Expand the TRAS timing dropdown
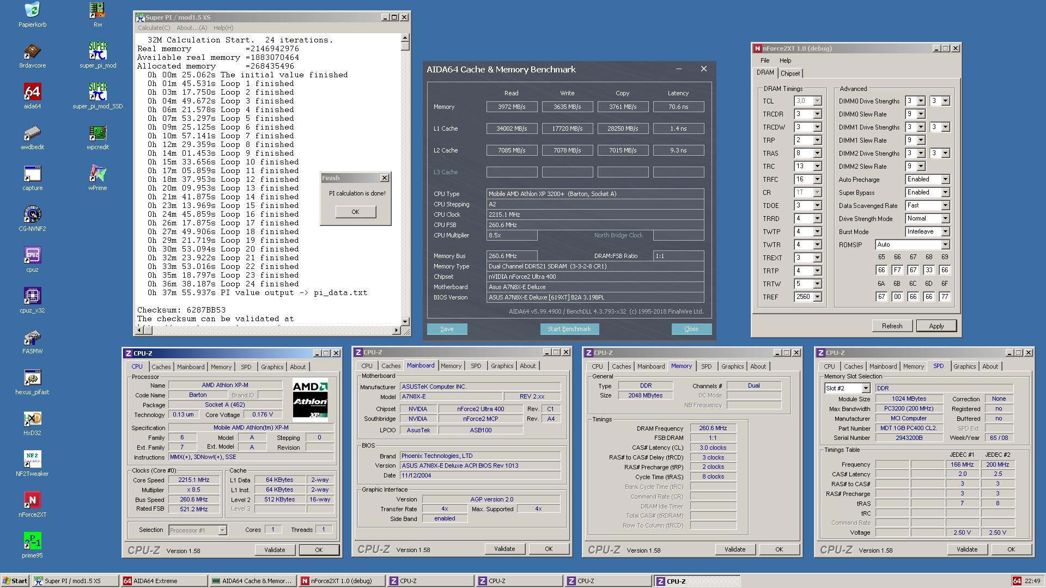This screenshot has width=1046, height=588. click(x=817, y=154)
